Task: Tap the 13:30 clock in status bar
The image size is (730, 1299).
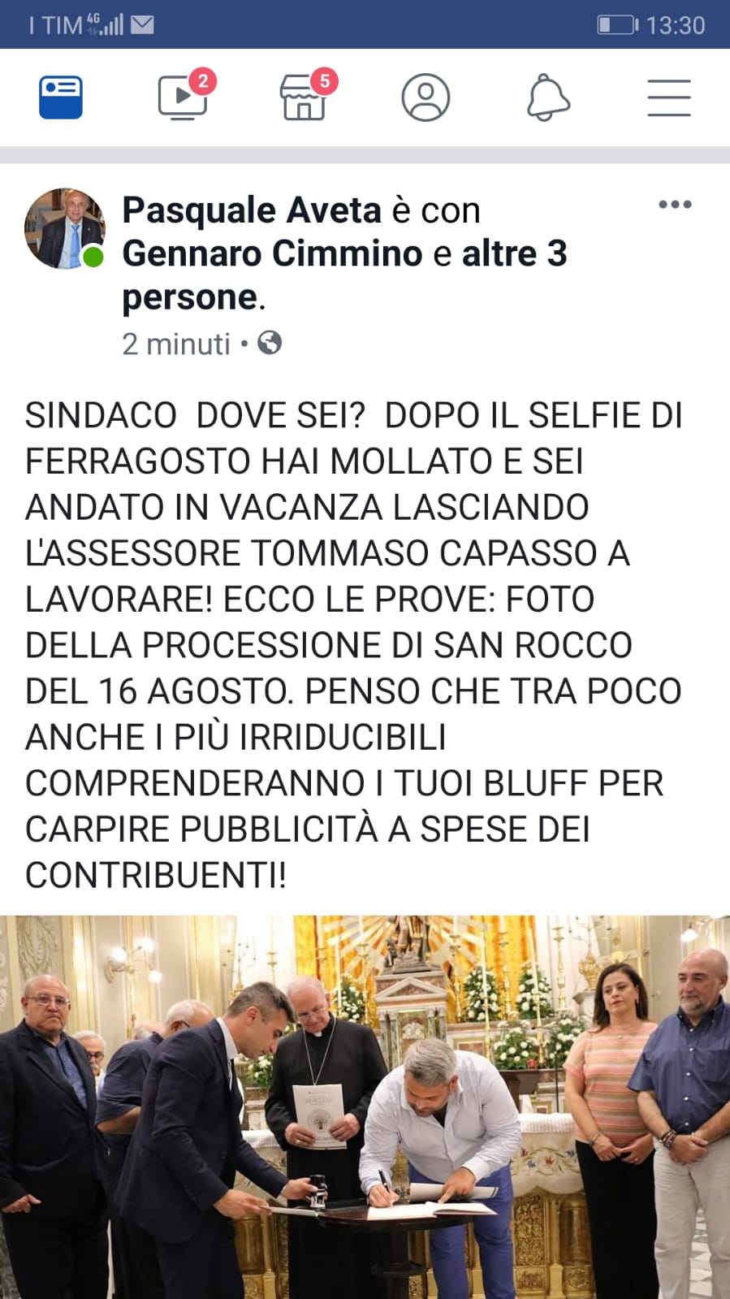Action: pos(676,25)
